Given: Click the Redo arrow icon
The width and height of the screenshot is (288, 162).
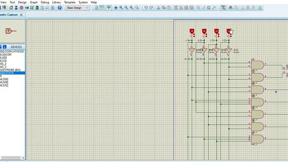Looking at the screenshot, I should (x=151, y=8).
